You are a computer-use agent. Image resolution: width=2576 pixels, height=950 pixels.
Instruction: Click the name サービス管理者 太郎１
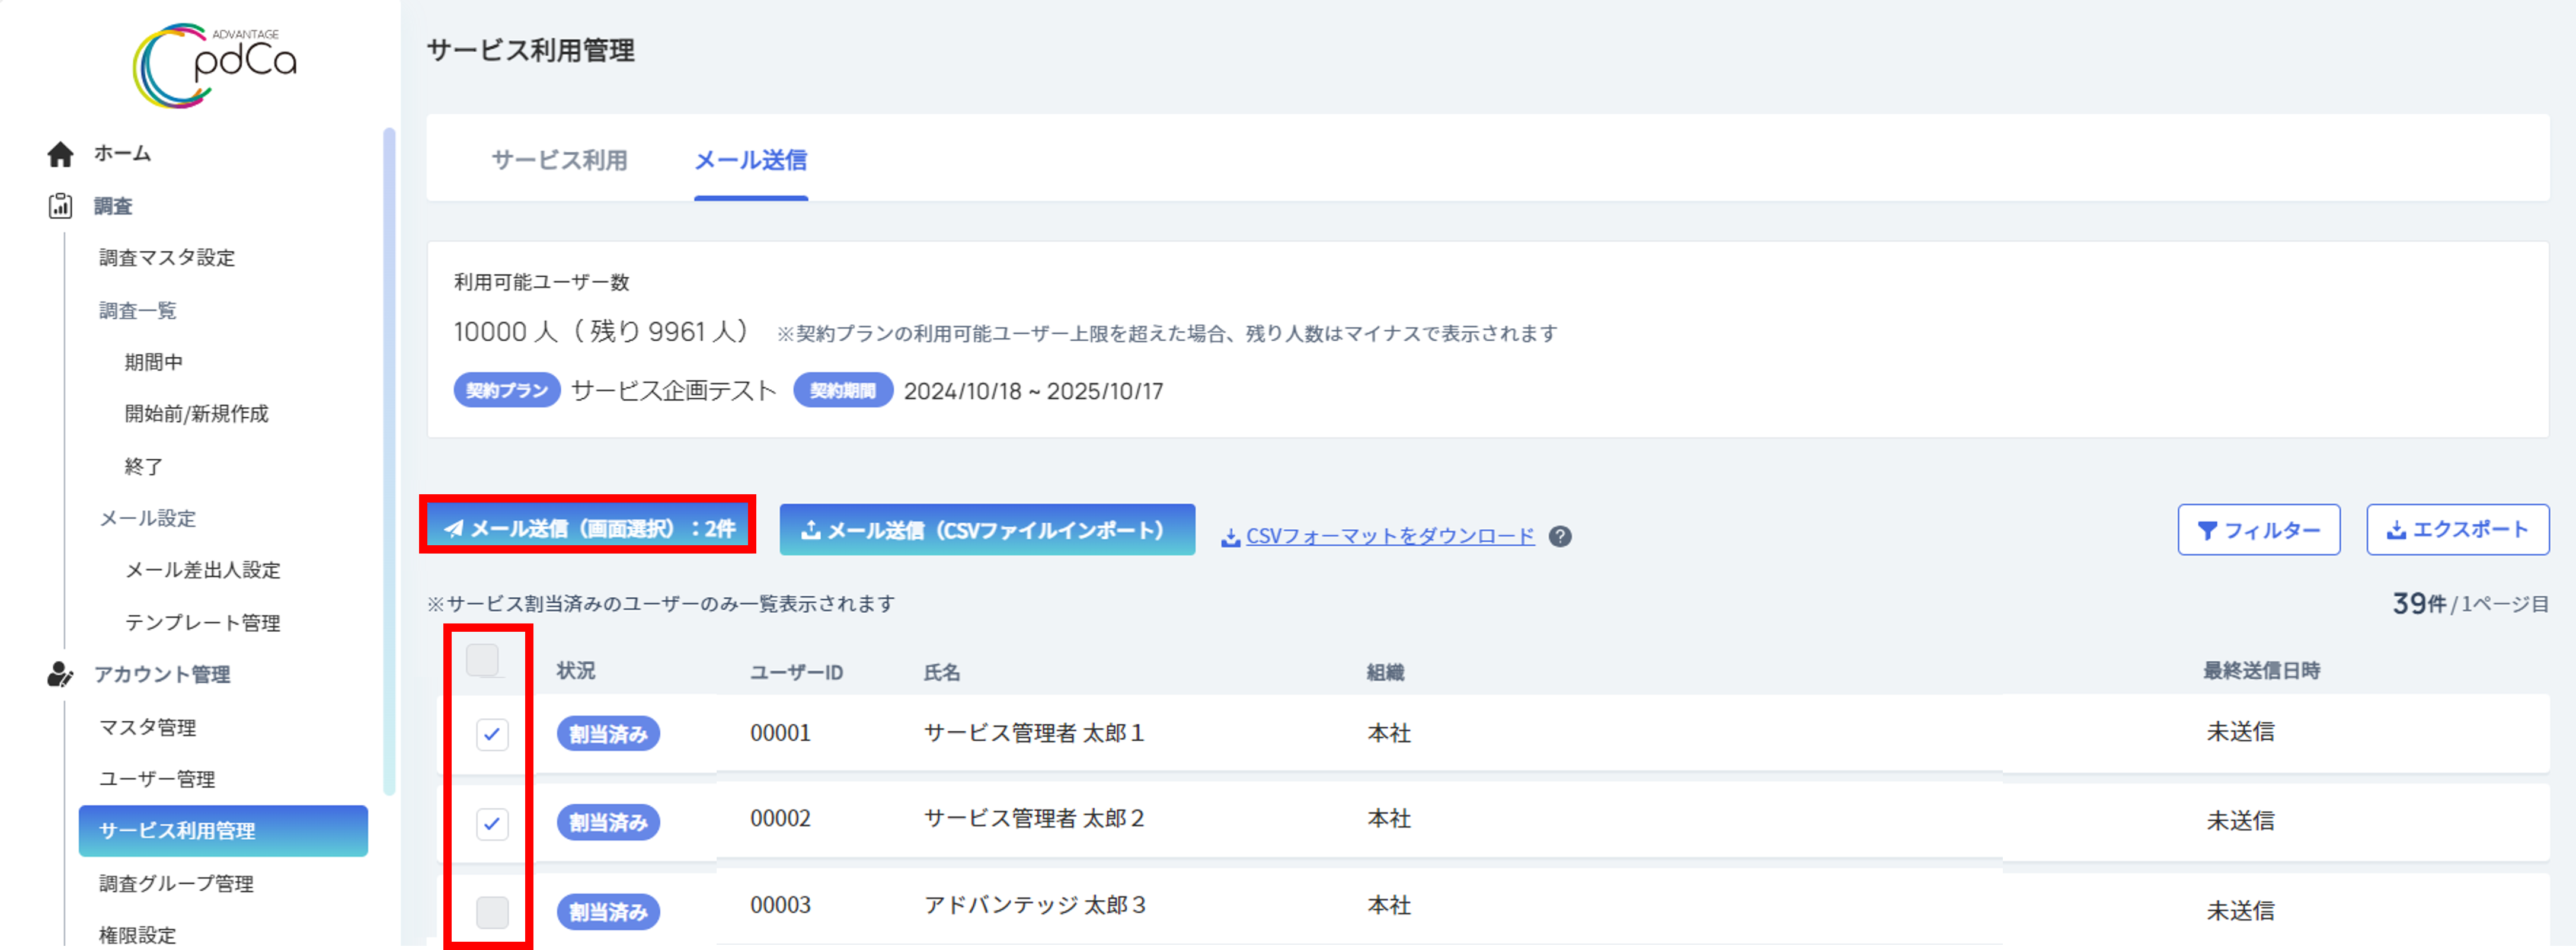point(1034,733)
